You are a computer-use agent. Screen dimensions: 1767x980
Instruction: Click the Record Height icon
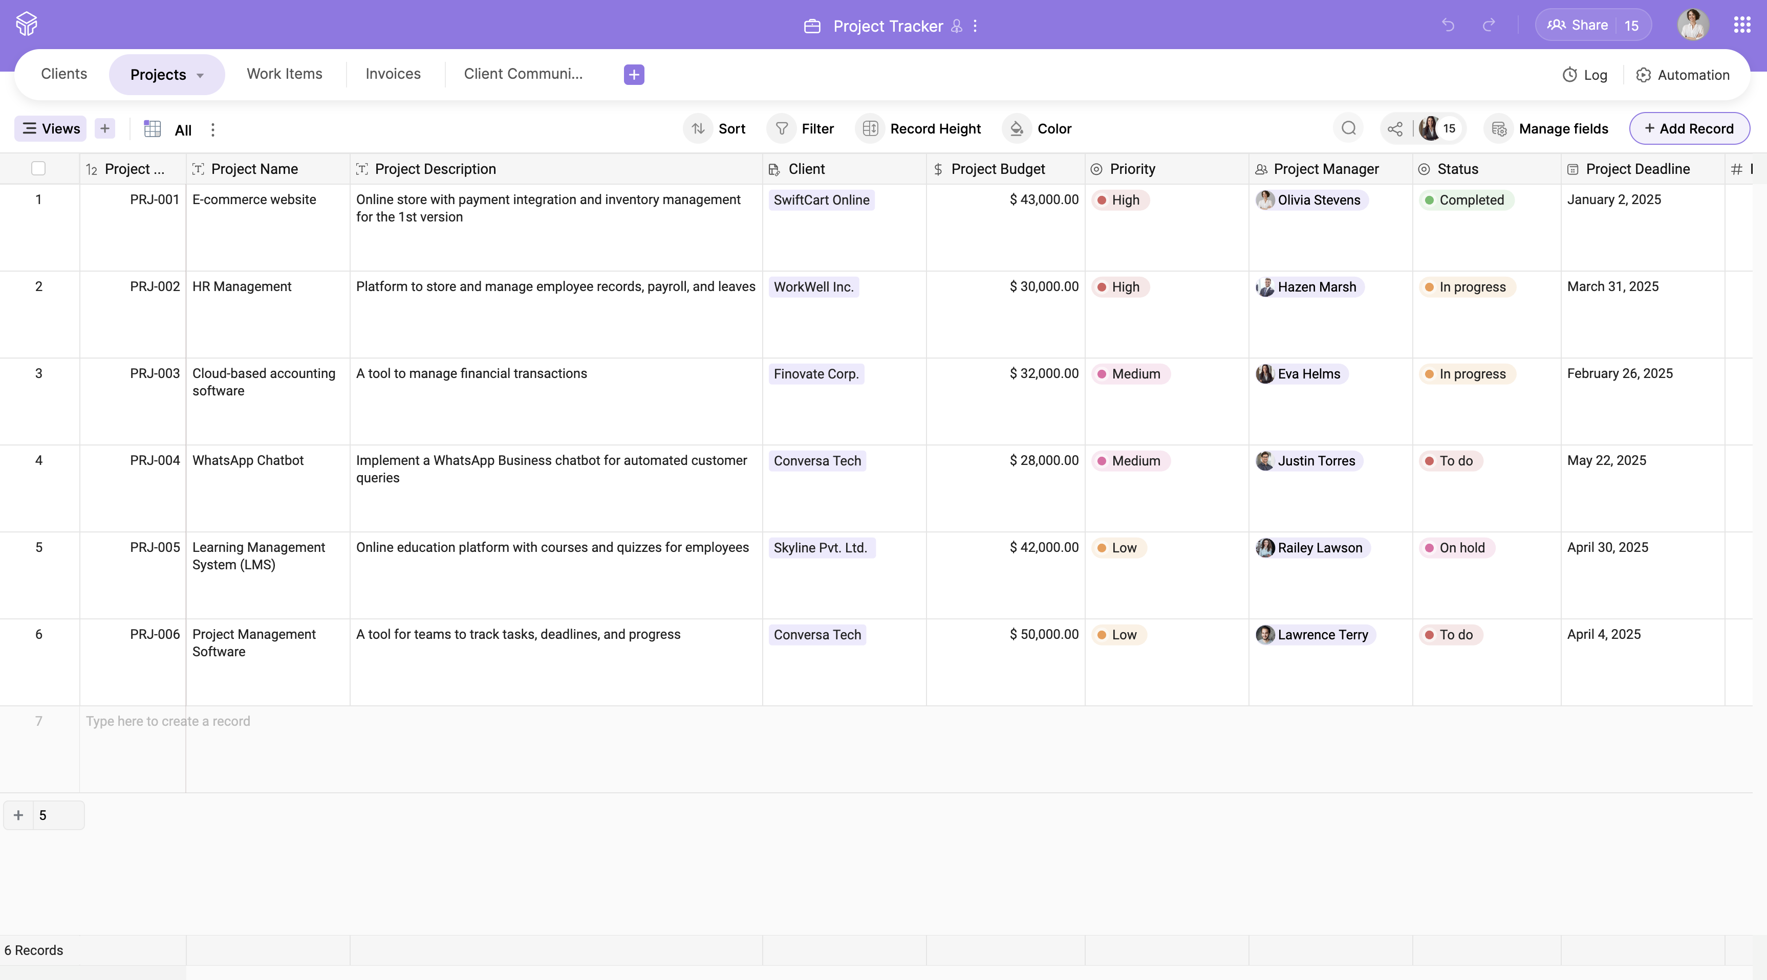[870, 128]
